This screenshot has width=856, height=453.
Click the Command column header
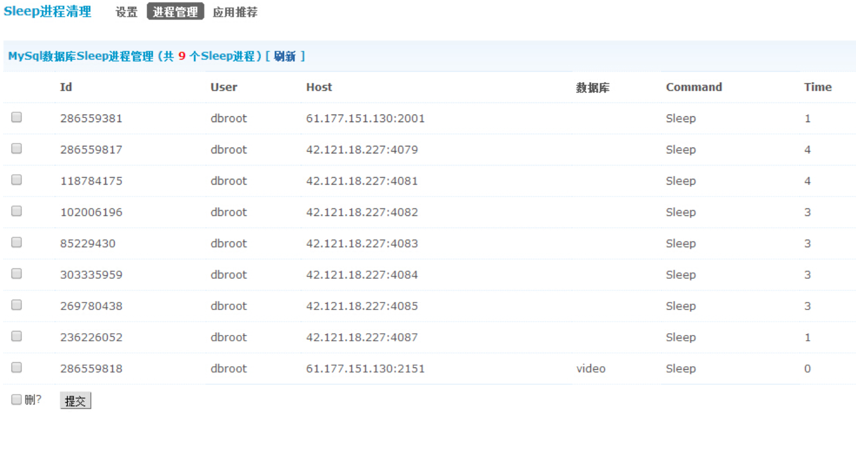coord(694,87)
